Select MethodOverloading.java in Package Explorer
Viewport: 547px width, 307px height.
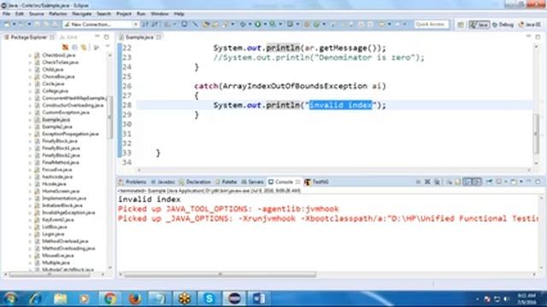point(68,248)
